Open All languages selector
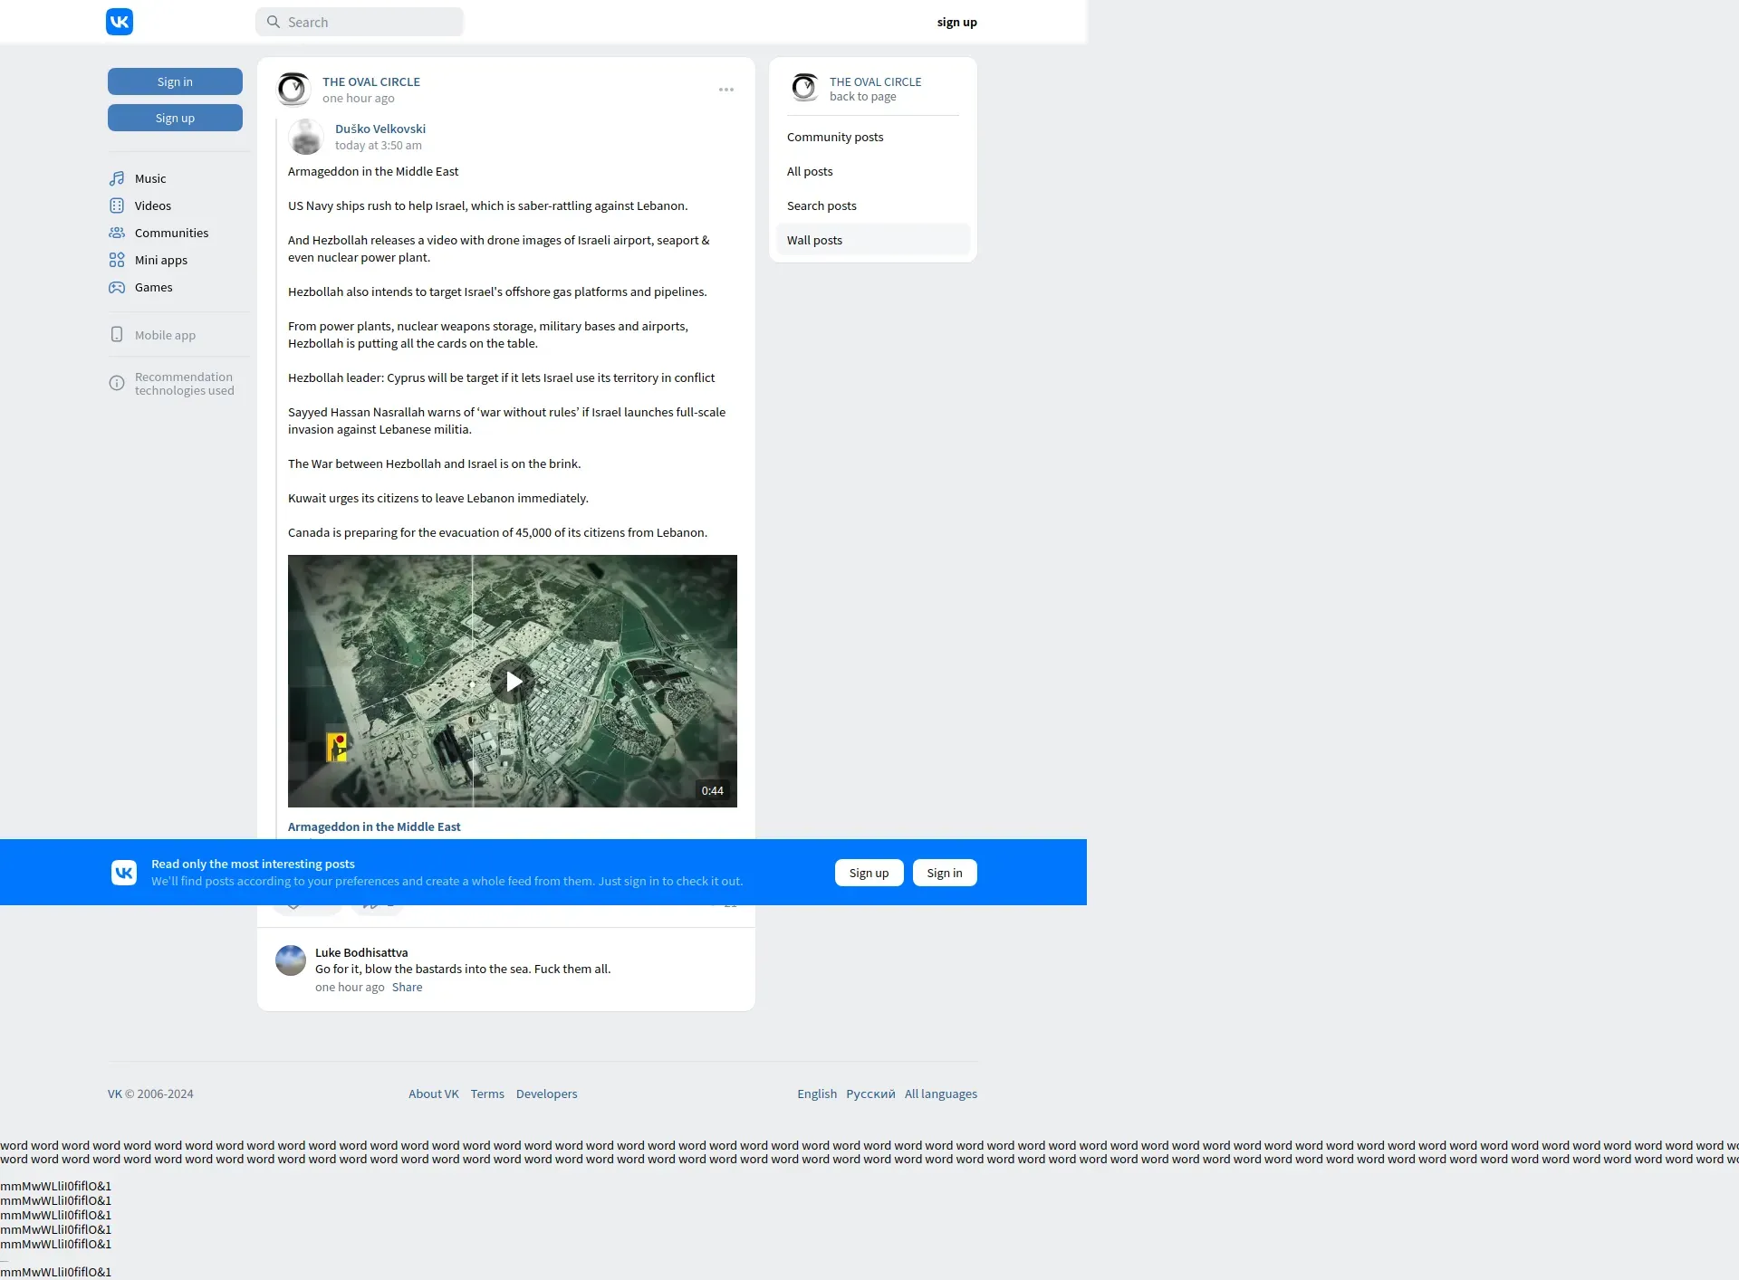This screenshot has width=1739, height=1280. 940,1094
